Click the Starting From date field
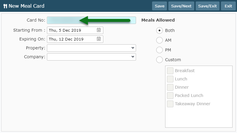 [x=75, y=30]
